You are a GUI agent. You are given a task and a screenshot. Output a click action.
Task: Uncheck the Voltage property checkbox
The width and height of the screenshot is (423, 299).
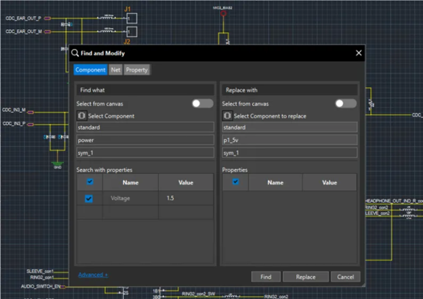click(89, 198)
